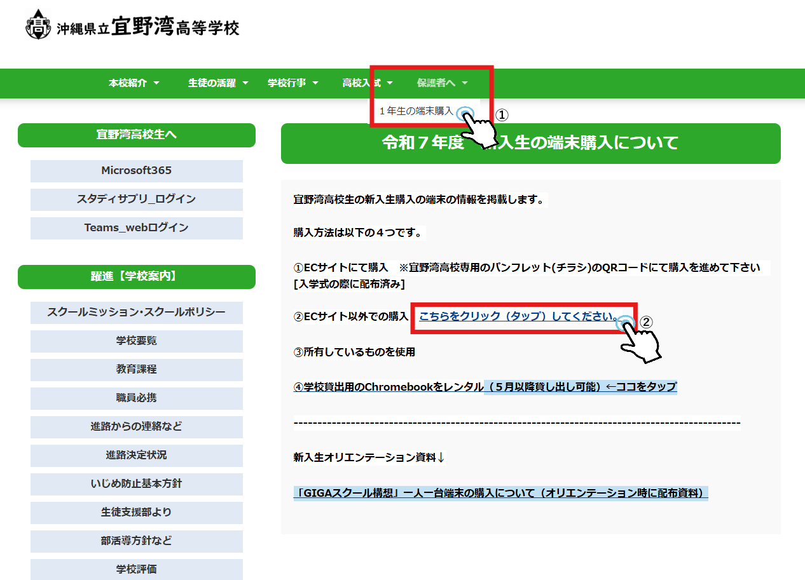Open the 高校入試 navigation menu
This screenshot has height=580, width=805.
point(367,83)
